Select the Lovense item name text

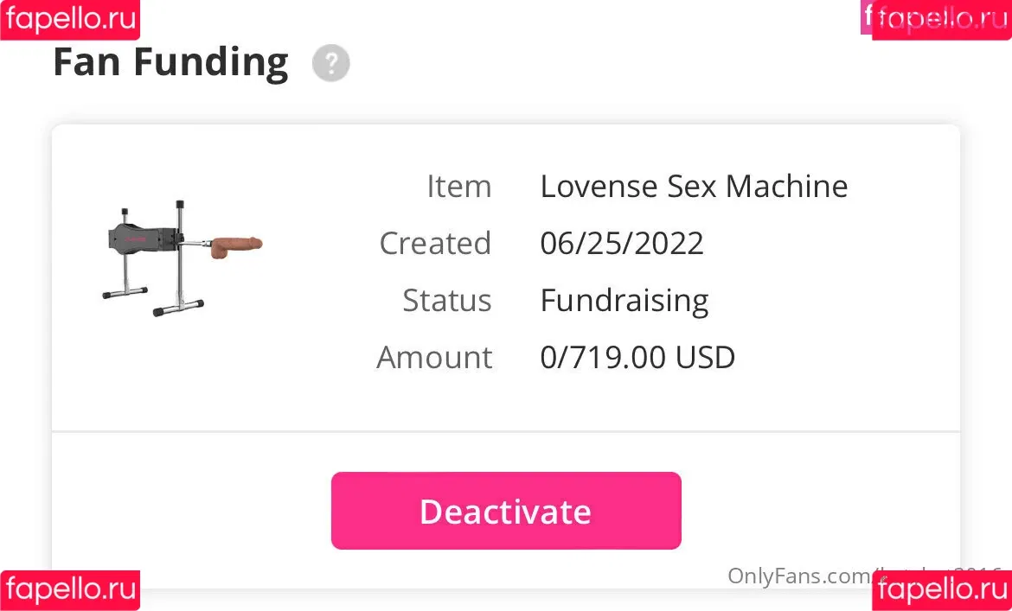pos(694,187)
